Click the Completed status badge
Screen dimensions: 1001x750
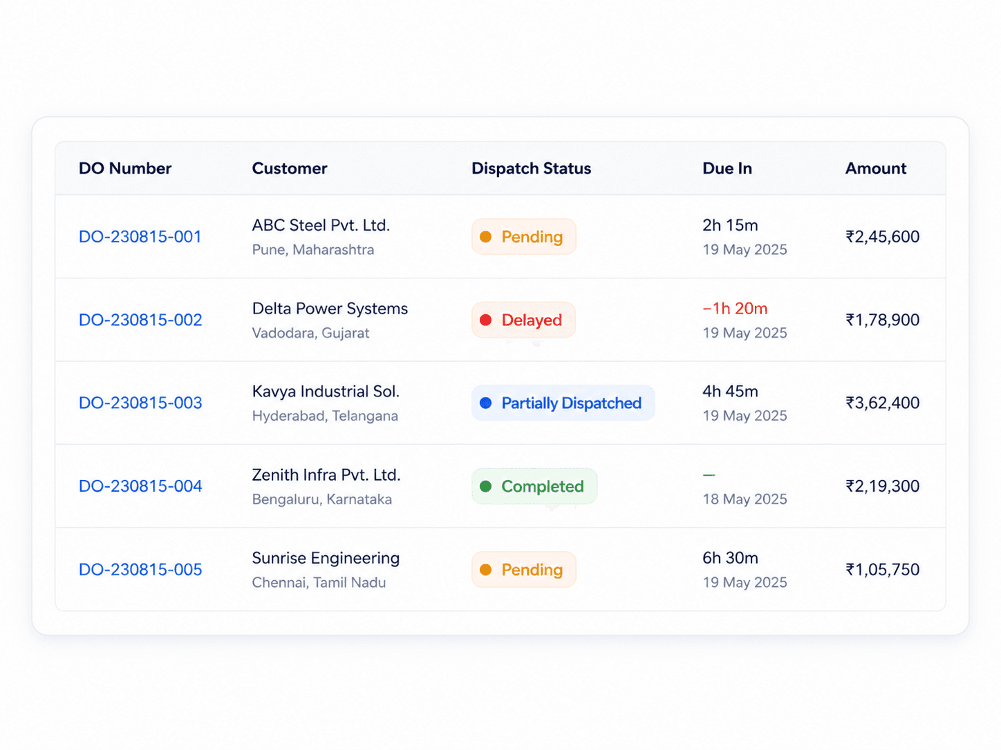coord(534,486)
